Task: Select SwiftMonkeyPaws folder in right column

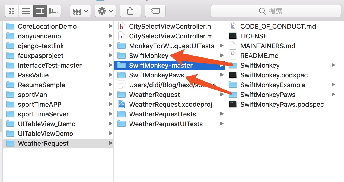Action: coord(281,95)
